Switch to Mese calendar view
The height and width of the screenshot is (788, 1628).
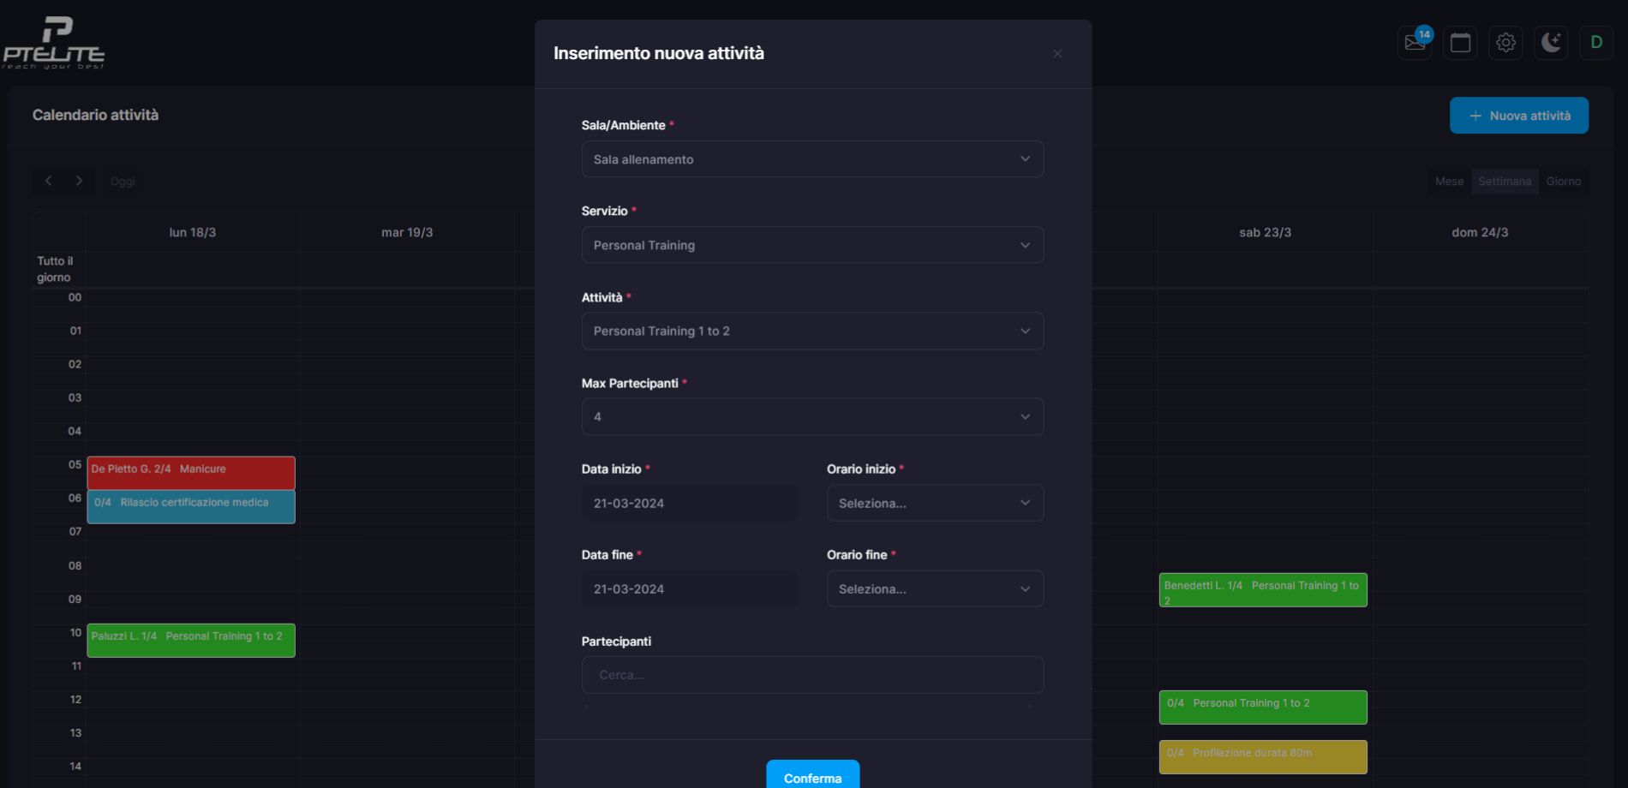1449,182
